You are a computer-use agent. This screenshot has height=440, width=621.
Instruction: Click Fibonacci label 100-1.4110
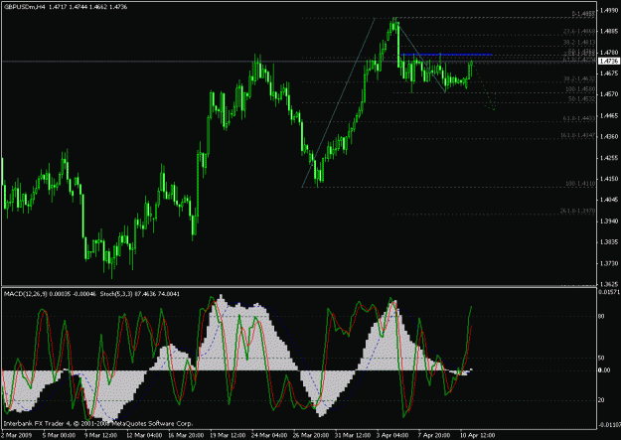click(580, 184)
